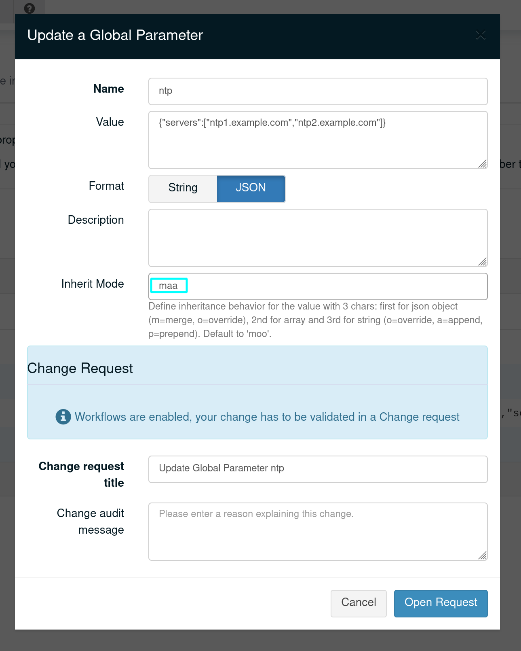Click the question mark help icon
The height and width of the screenshot is (651, 521).
click(x=30, y=8)
